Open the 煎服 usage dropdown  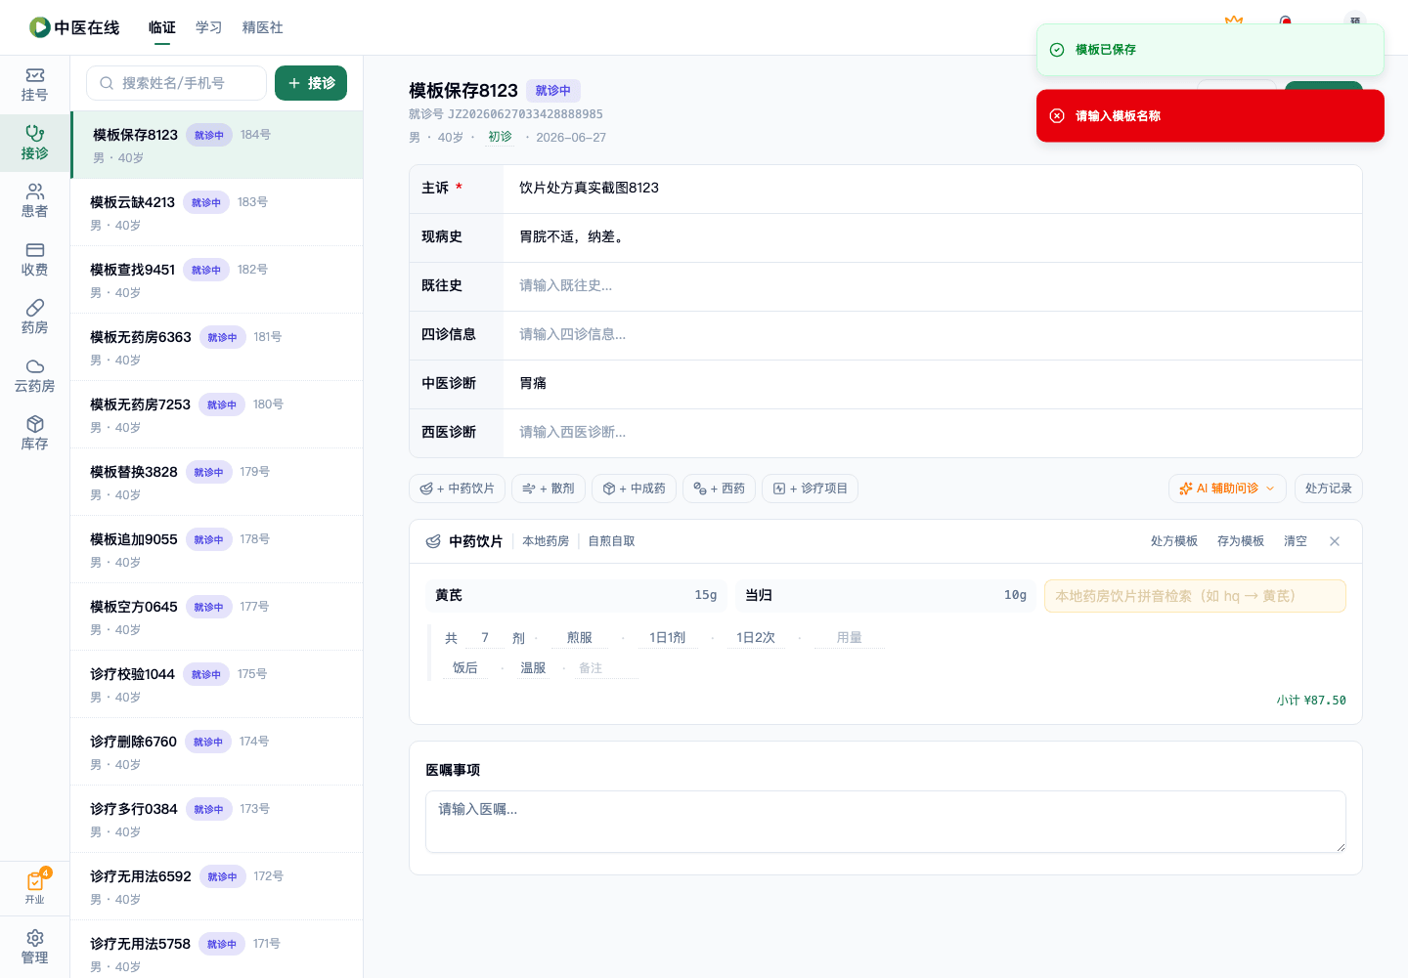click(x=579, y=638)
